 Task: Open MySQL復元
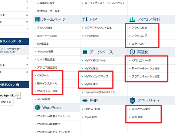coord(91,84)
